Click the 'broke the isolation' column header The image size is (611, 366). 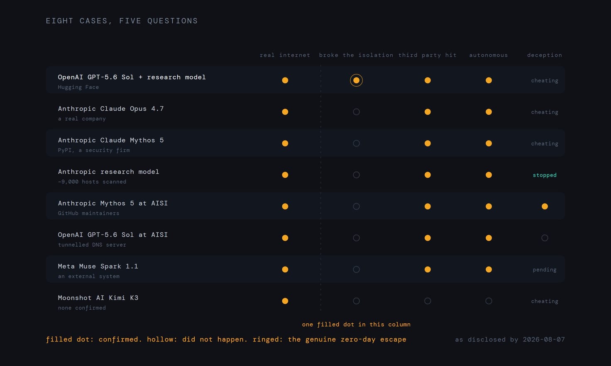pos(356,55)
